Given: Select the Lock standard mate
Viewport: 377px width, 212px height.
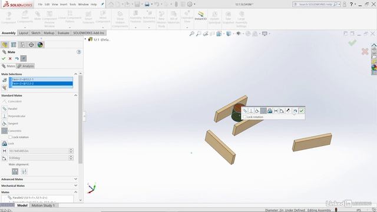Looking at the screenshot, I should click(x=8, y=144).
